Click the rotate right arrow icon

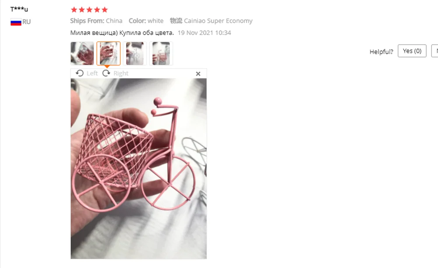[106, 73]
